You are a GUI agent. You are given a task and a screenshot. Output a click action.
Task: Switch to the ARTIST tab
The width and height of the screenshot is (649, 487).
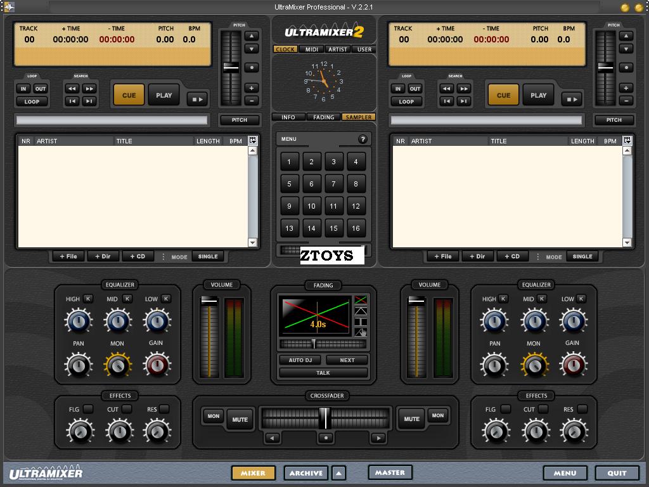pos(338,49)
